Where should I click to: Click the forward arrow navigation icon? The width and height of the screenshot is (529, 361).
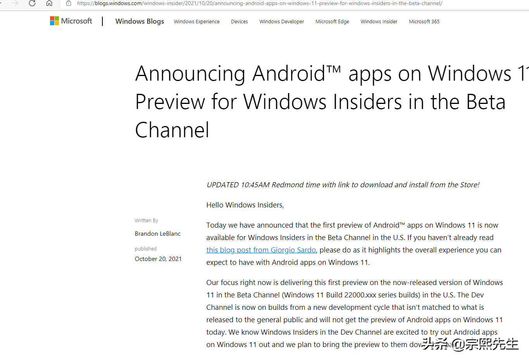tap(15, 3)
